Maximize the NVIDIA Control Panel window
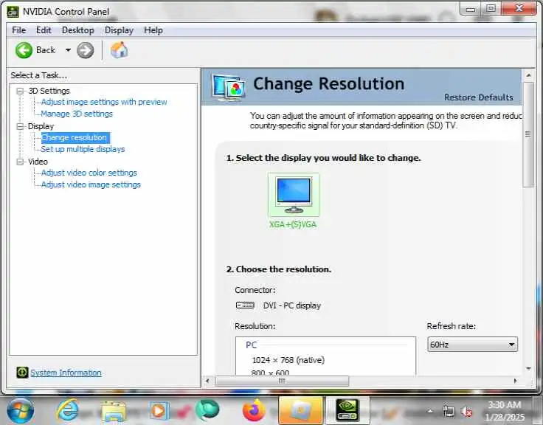Screen dimensions: 543x425 pos(491,8)
